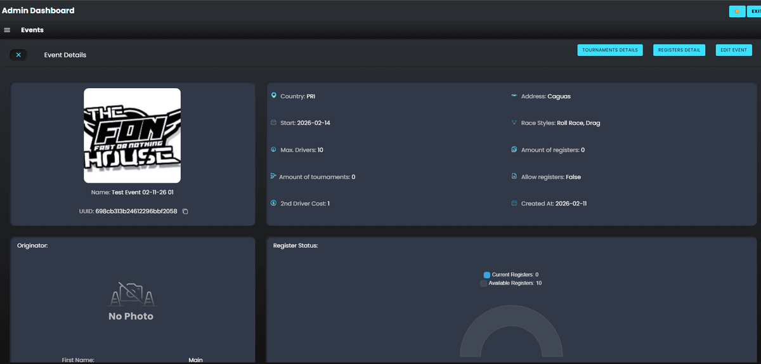The height and width of the screenshot is (364, 761).
Task: Click the EXIT button
Action: click(x=754, y=11)
